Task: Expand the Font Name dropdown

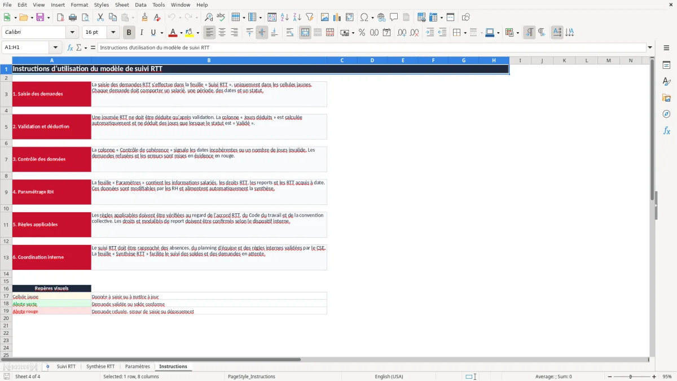Action: 72,33
